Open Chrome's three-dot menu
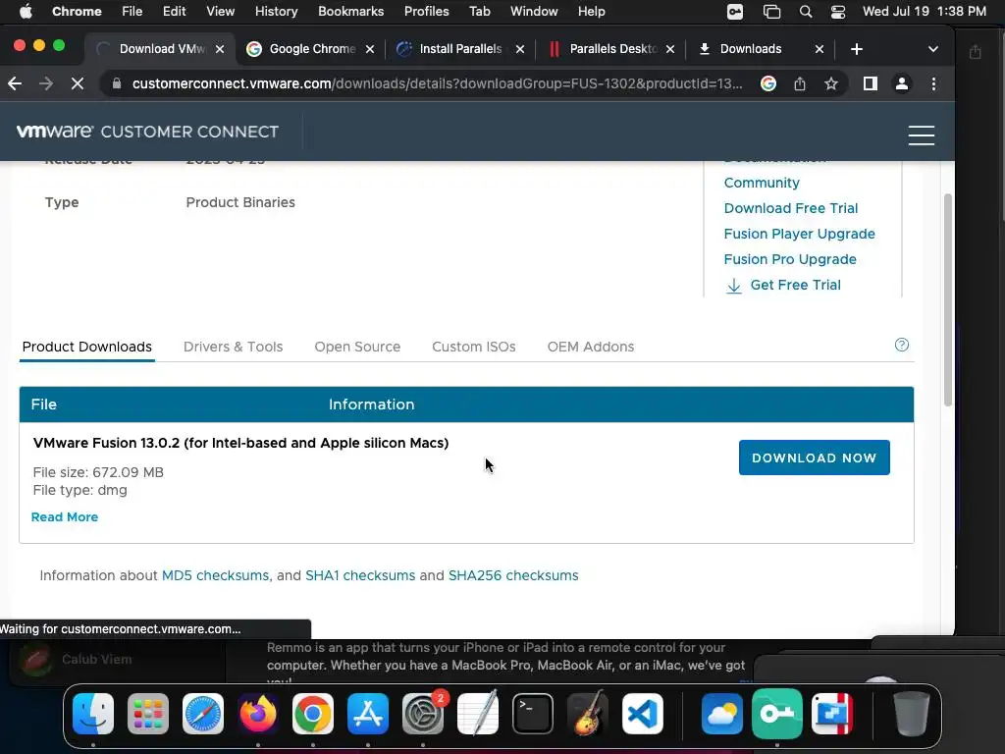Screen dimensions: 1005x754 934,83
